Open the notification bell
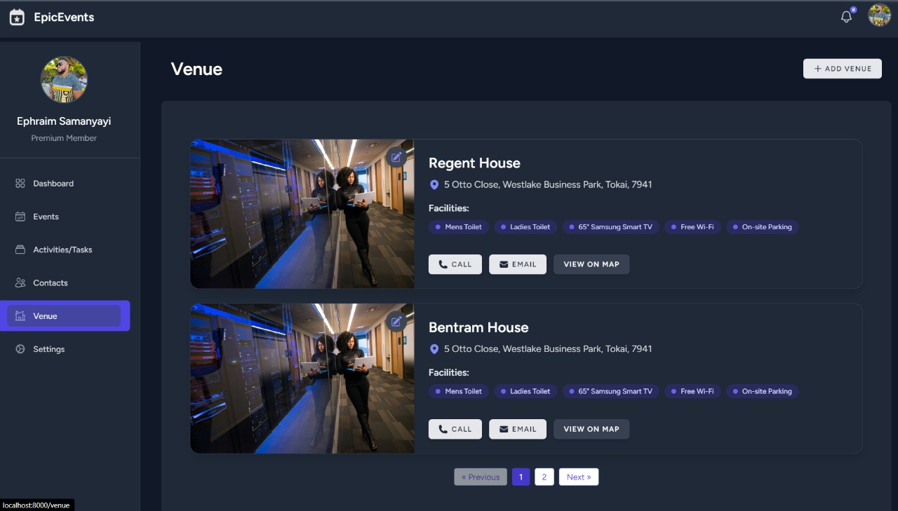Screen dimensions: 898x511 [x=846, y=15]
